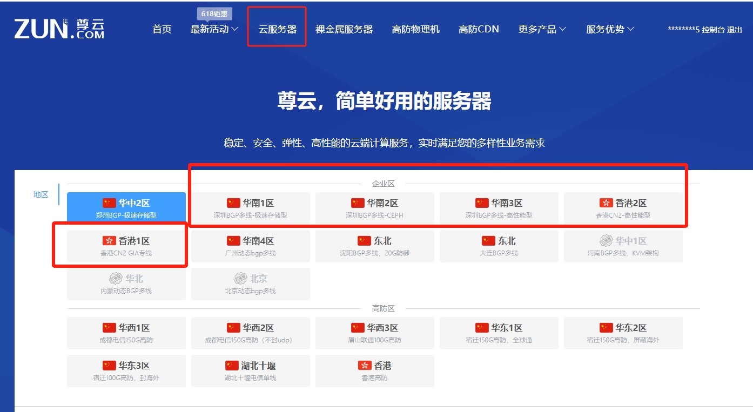The width and height of the screenshot is (753, 412).
Task: Click the China flag on 华南3区 card
Action: pyautogui.click(x=482, y=203)
